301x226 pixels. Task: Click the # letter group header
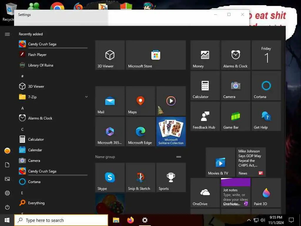coord(22,76)
